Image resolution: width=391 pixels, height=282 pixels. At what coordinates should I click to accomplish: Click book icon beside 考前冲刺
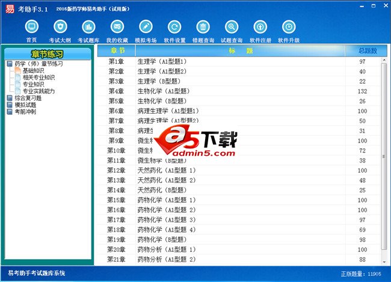pyautogui.click(x=10, y=111)
